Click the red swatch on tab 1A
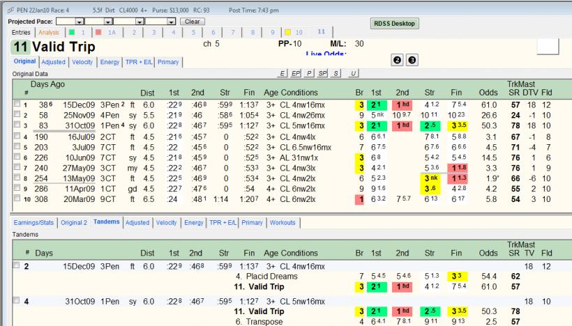 click(98, 32)
